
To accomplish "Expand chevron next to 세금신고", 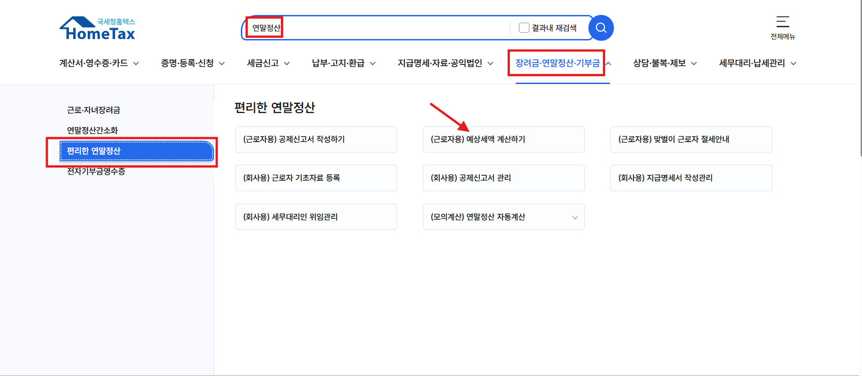I will coord(287,64).
